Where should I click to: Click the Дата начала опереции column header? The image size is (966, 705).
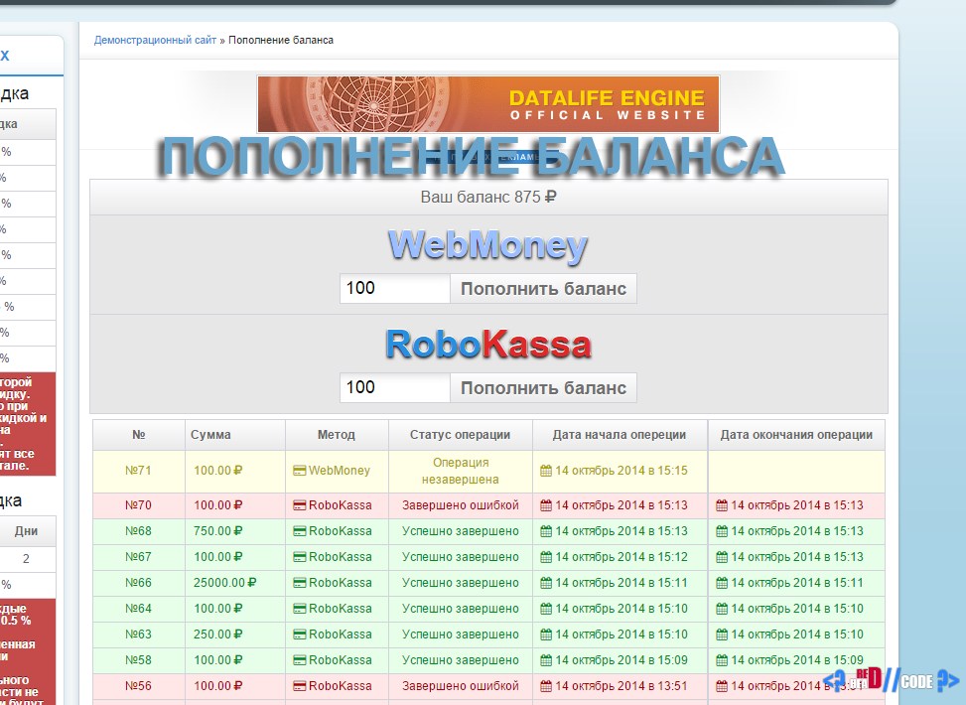coord(620,435)
